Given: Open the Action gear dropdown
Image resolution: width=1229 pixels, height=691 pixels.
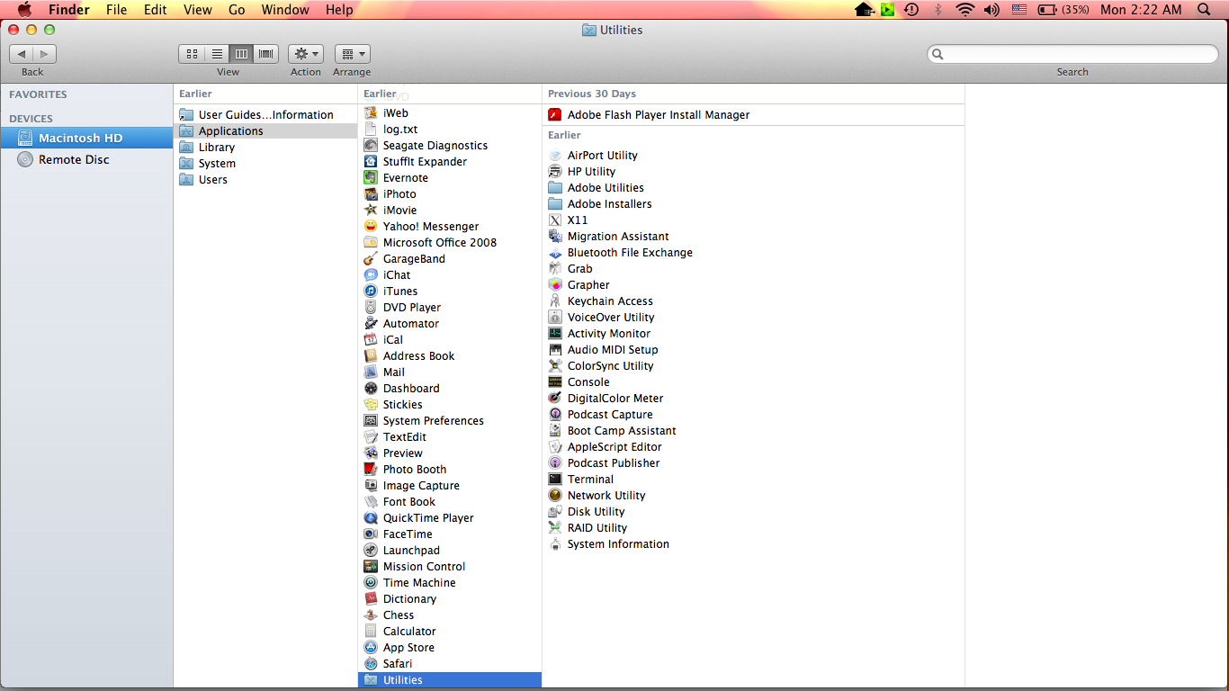Looking at the screenshot, I should (306, 54).
